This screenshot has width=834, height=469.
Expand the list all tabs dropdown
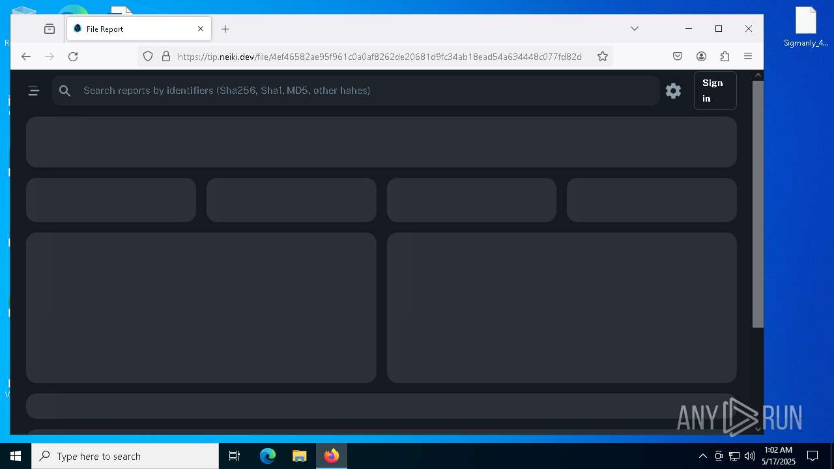[635, 29]
